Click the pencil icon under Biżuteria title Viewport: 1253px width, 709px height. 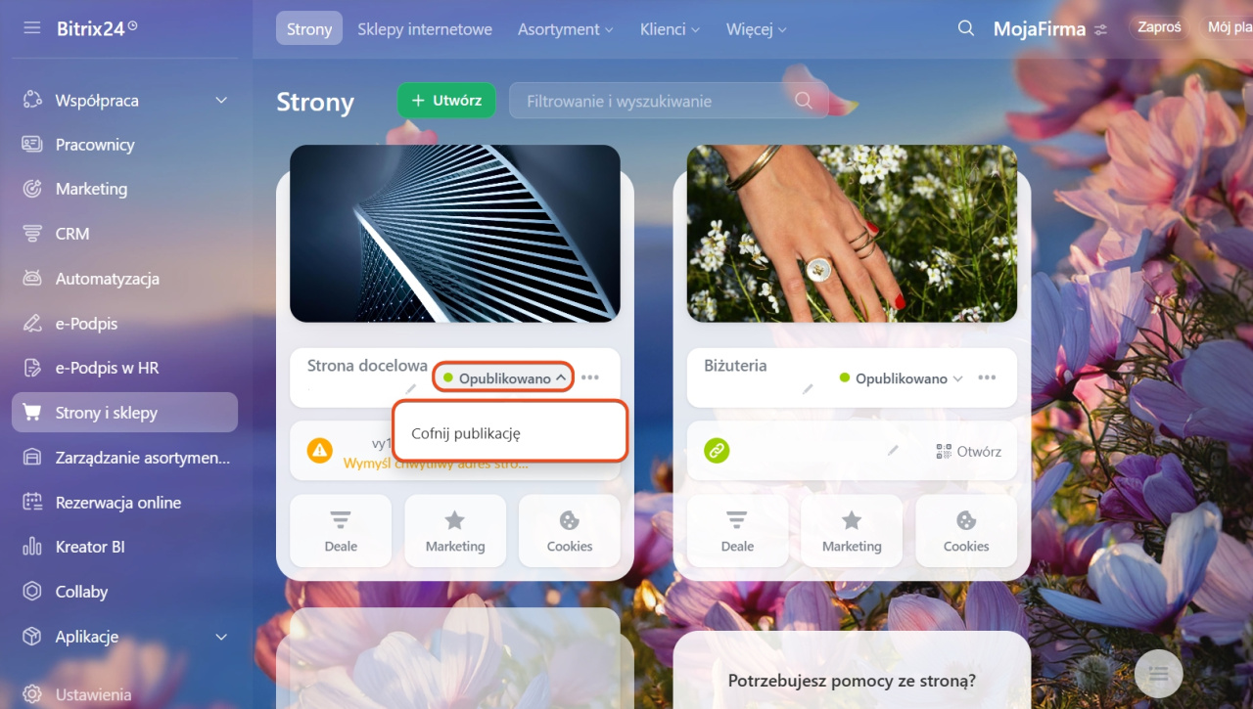pyautogui.click(x=808, y=389)
